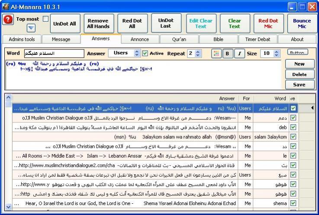
Task: Toggle bold text formatting
Action: (228, 54)
